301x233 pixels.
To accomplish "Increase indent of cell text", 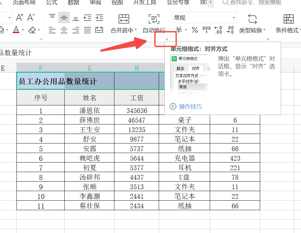I will (x=99, y=18).
